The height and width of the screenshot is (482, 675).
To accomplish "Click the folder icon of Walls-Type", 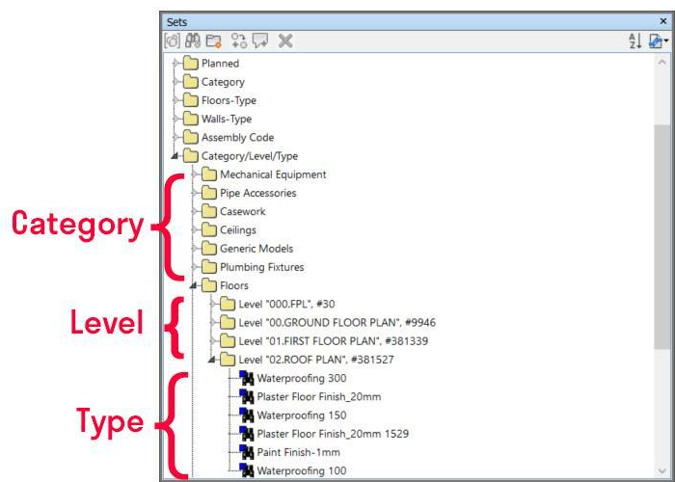I will coord(190,119).
